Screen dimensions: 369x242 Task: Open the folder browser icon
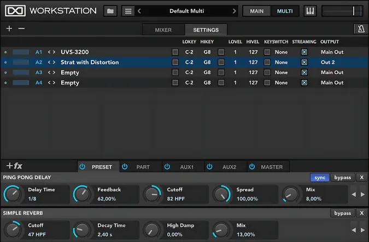110,11
